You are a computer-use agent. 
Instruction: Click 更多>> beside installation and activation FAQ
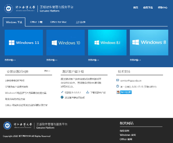[47, 71]
